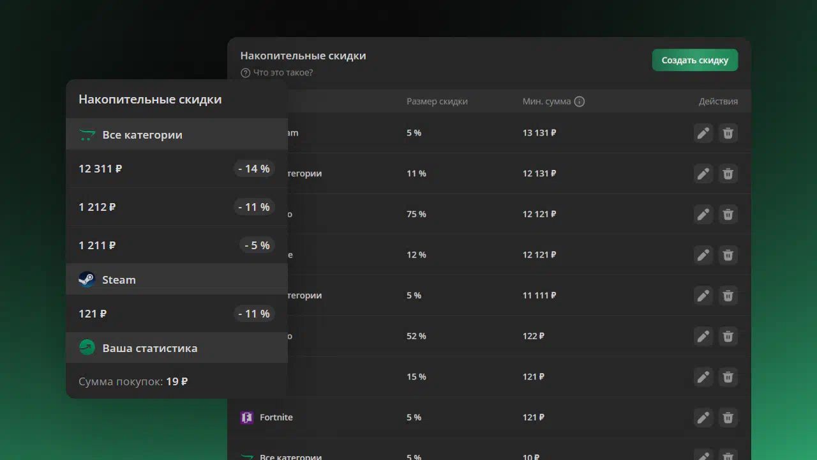
Task: Edit the 13 131 ₽ discount row
Action: point(703,133)
